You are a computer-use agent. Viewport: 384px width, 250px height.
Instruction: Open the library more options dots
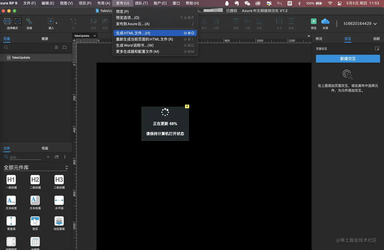[x=65, y=157]
